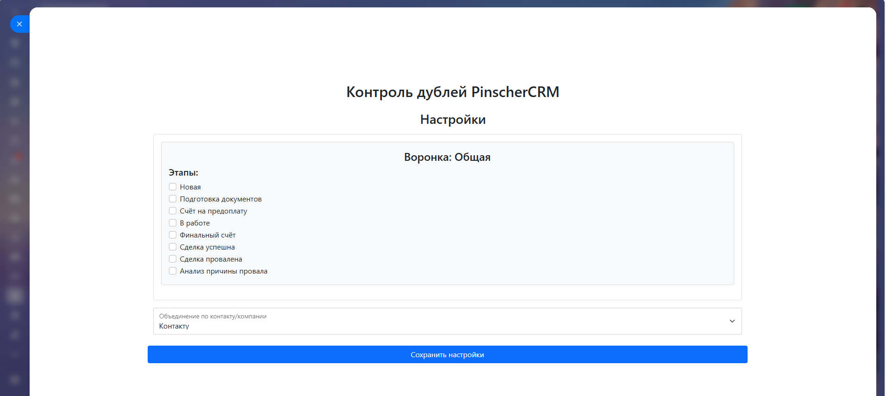Toggle the Финальный счёт checkbox
The height and width of the screenshot is (396, 886).
point(173,235)
